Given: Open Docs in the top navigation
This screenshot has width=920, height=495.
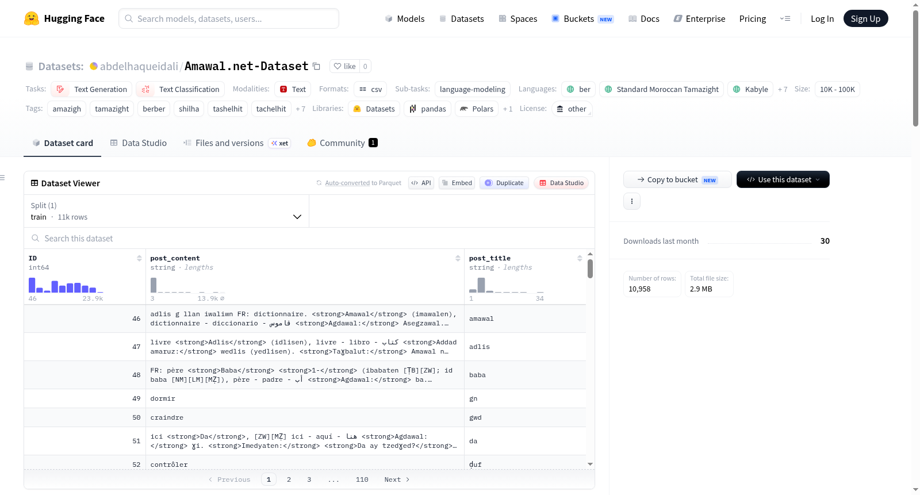Looking at the screenshot, I should (x=643, y=18).
